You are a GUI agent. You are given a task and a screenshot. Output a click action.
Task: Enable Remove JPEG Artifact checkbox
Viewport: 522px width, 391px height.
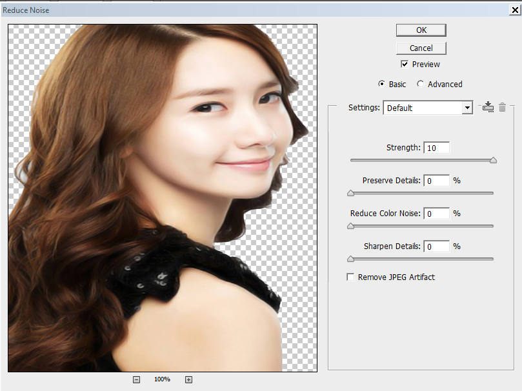tap(350, 277)
